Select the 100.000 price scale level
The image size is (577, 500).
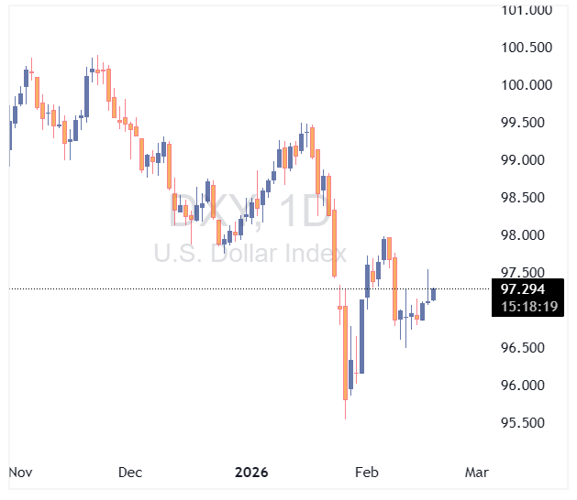(x=527, y=85)
